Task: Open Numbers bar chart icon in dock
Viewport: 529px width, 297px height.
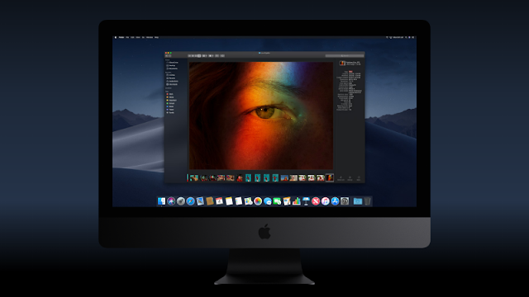Action: pos(297,201)
